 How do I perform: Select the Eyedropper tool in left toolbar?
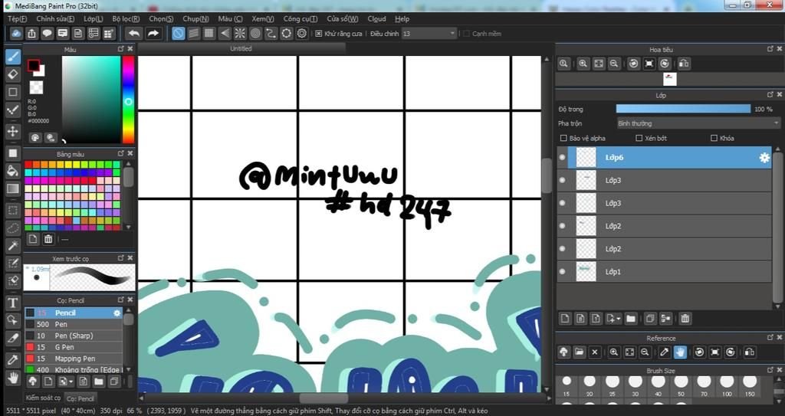click(13, 359)
